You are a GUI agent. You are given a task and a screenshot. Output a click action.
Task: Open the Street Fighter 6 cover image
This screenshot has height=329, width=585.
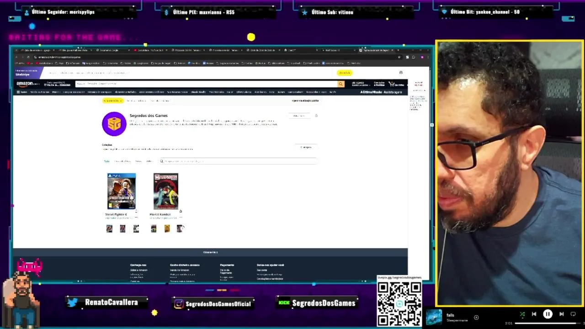pyautogui.click(x=122, y=191)
